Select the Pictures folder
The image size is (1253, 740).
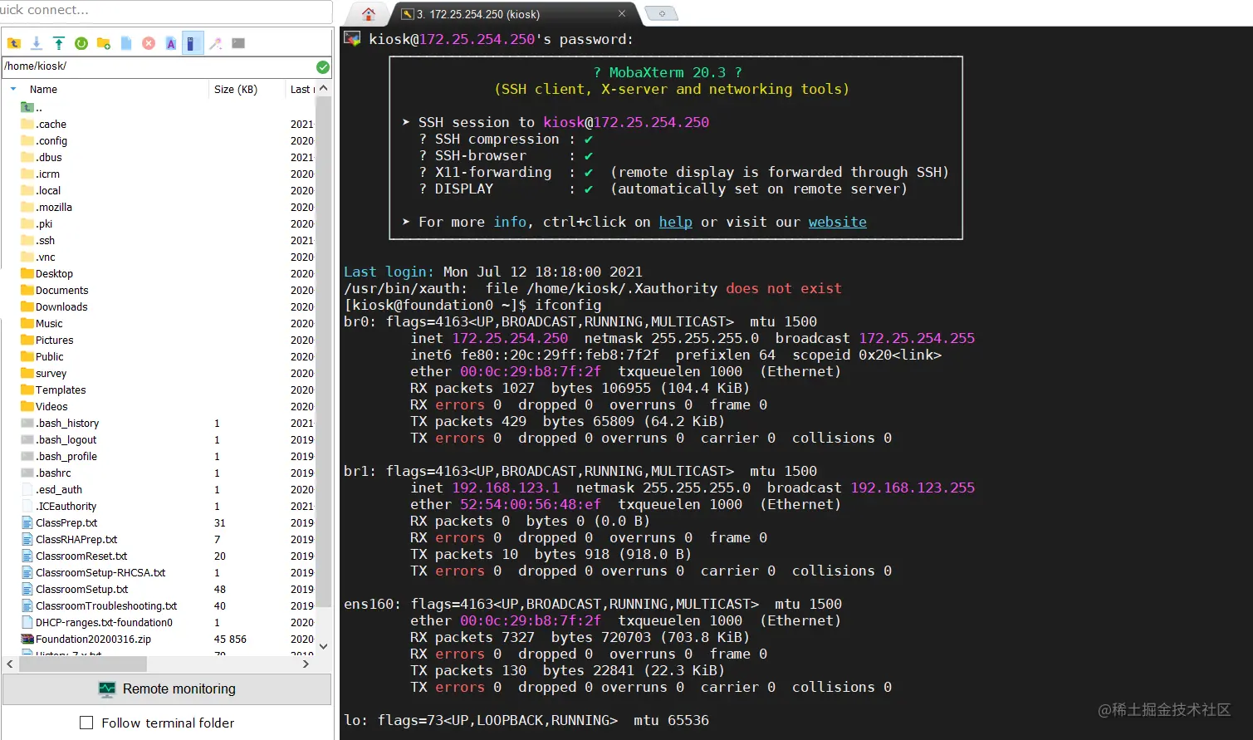pos(46,340)
